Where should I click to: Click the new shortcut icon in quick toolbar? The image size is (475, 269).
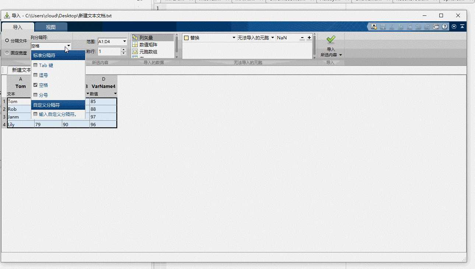pos(374,26)
